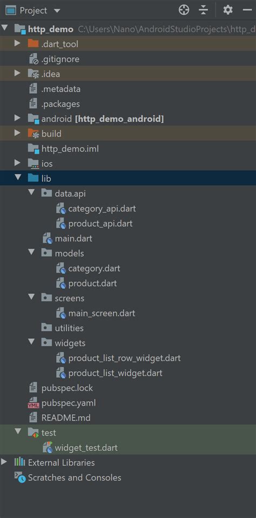Collapse the data.api package arrow
Screen dimensions: 256x518
point(31,193)
